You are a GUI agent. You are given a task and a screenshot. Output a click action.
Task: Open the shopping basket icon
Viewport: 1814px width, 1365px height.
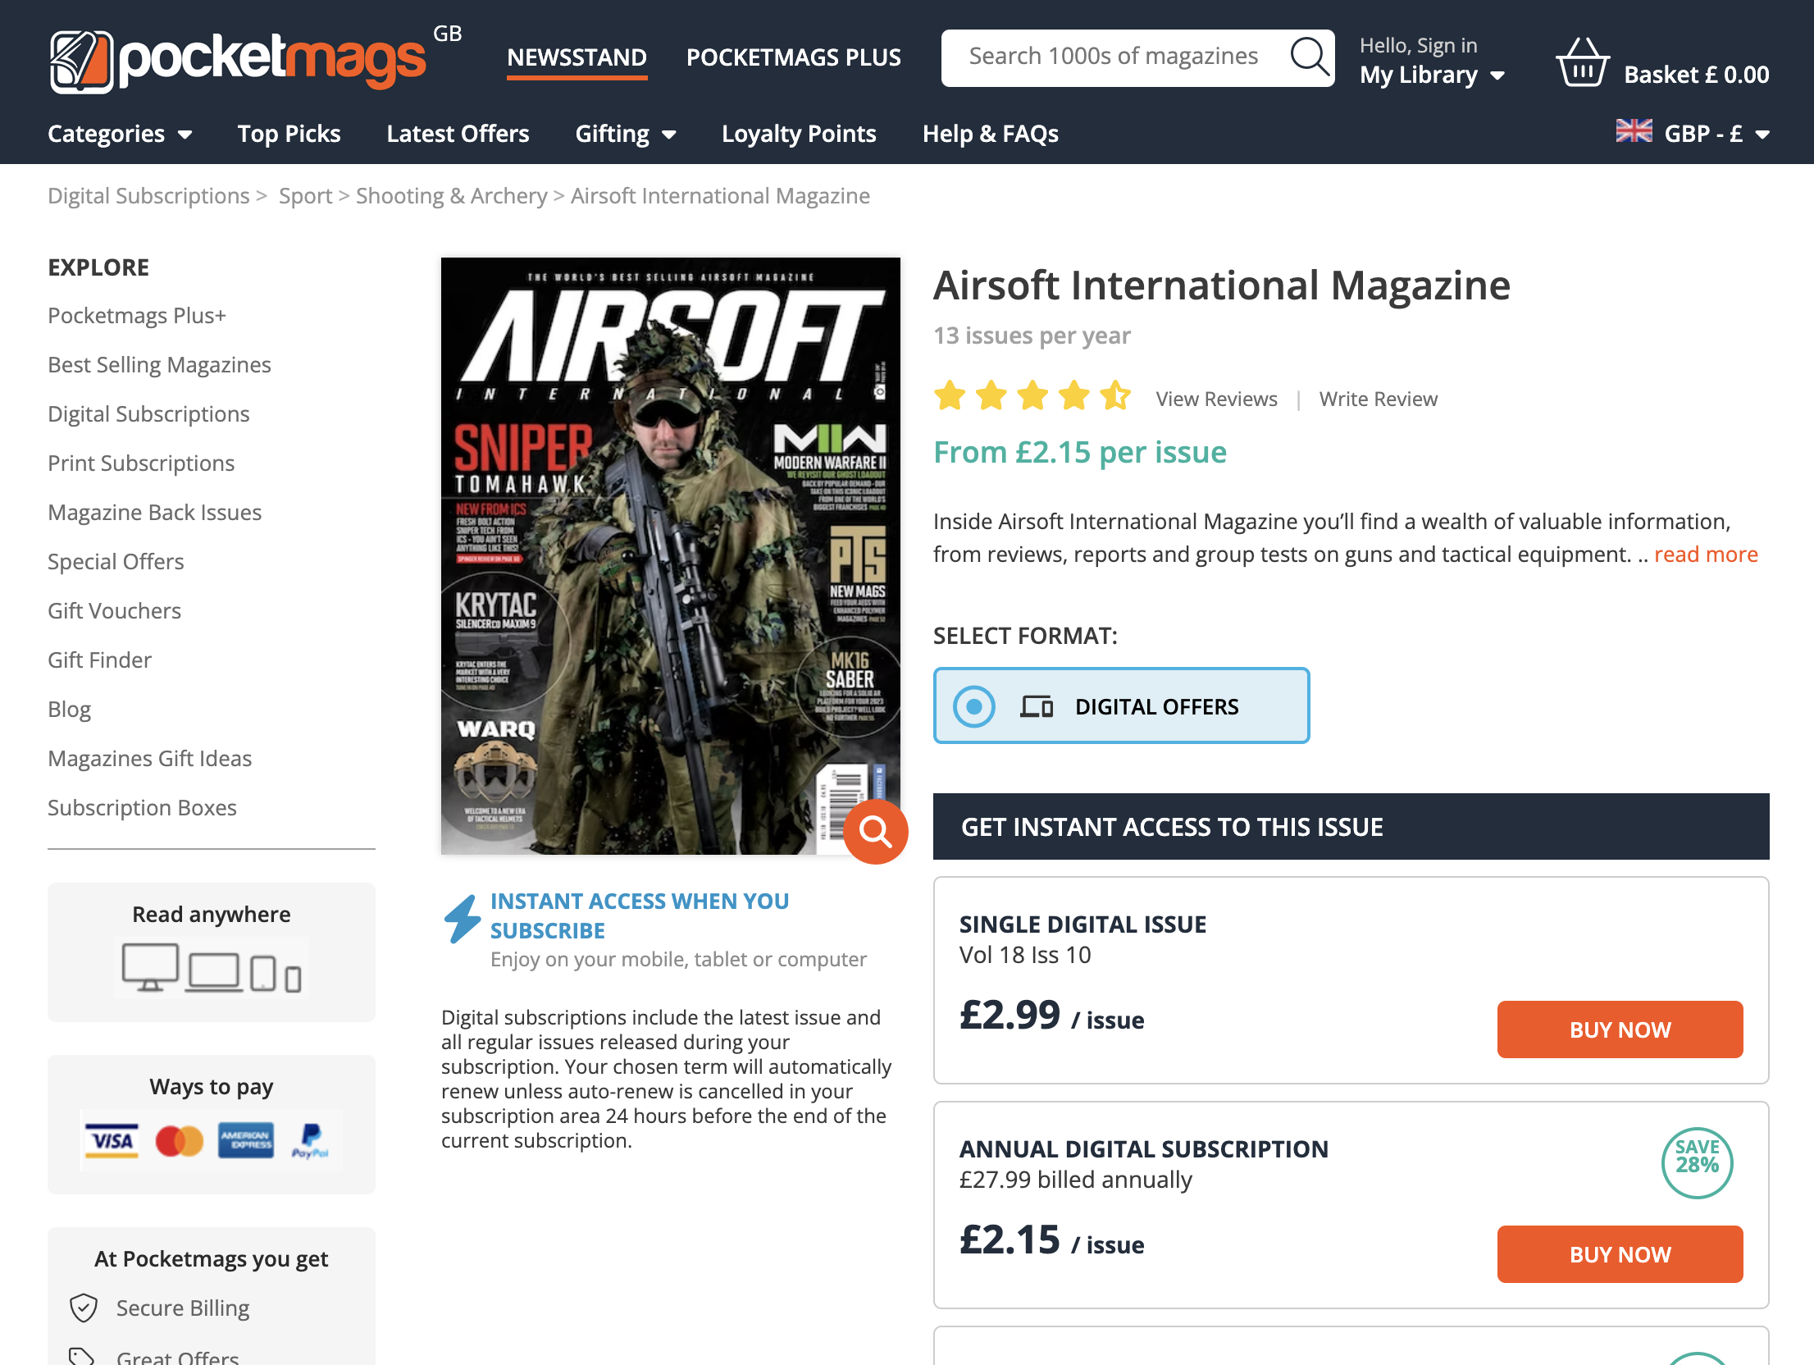[x=1582, y=62]
